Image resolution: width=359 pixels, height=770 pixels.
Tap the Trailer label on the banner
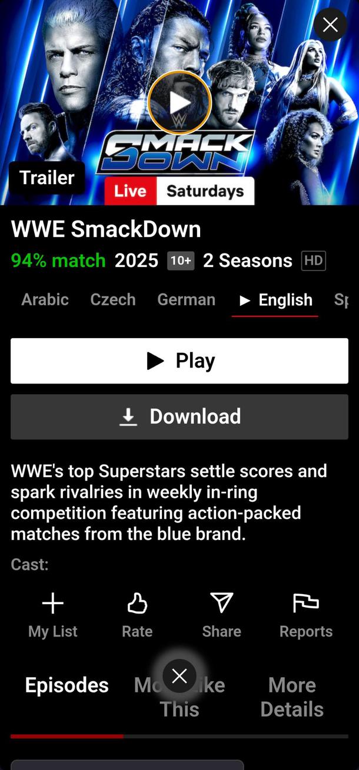pyautogui.click(x=47, y=178)
